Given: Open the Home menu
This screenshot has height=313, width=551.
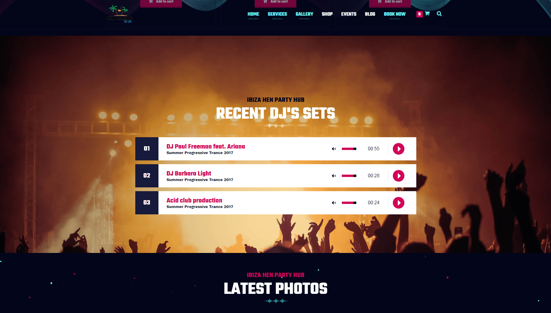Looking at the screenshot, I should pyautogui.click(x=253, y=14).
